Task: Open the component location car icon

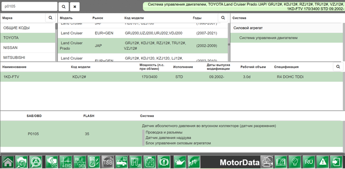Action: tap(122, 162)
